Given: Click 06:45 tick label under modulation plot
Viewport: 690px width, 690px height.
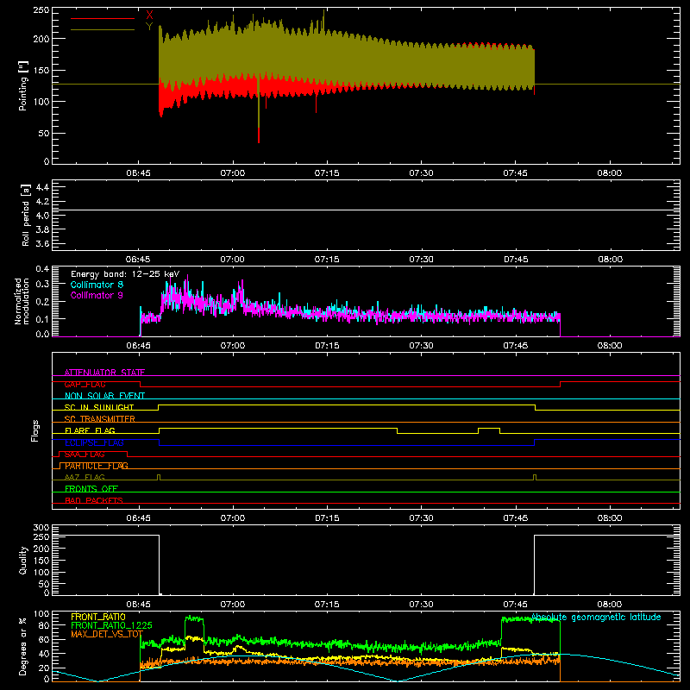Looking at the screenshot, I should (138, 346).
